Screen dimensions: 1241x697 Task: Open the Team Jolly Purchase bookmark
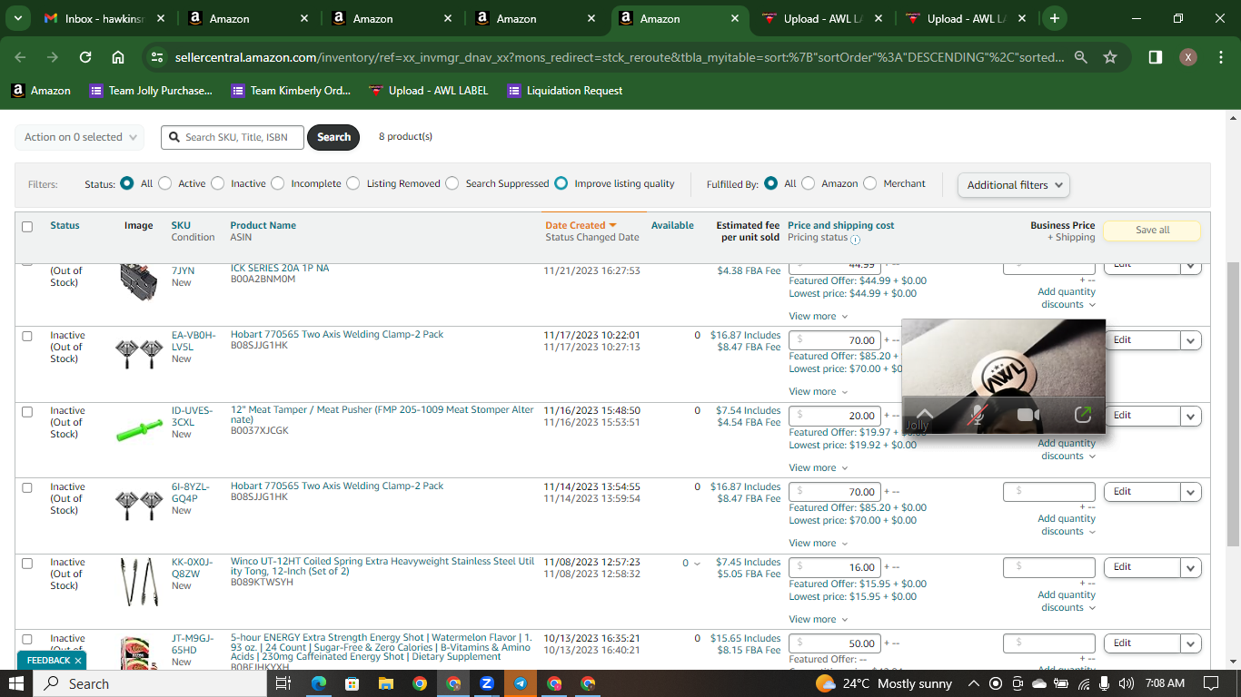[151, 91]
